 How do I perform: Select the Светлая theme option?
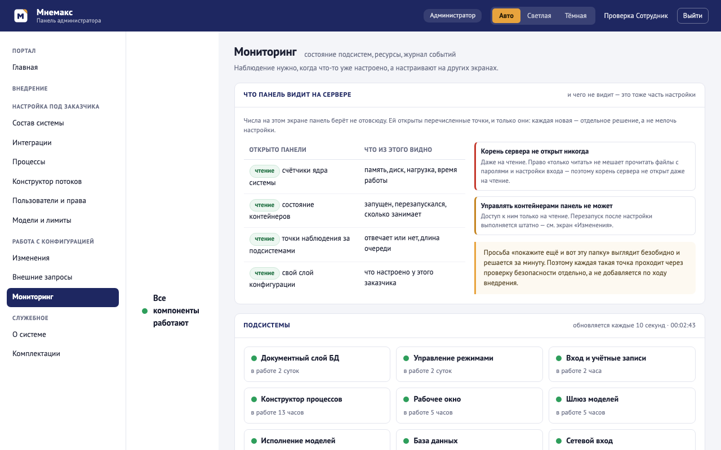539,16
